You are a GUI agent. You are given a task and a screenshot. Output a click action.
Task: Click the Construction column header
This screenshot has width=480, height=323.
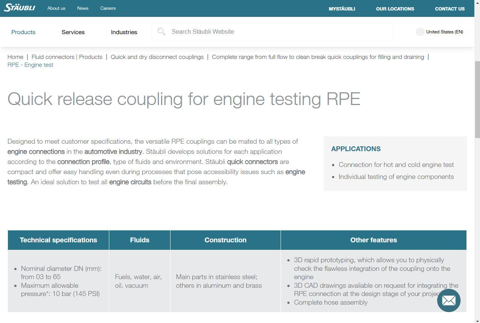point(225,240)
